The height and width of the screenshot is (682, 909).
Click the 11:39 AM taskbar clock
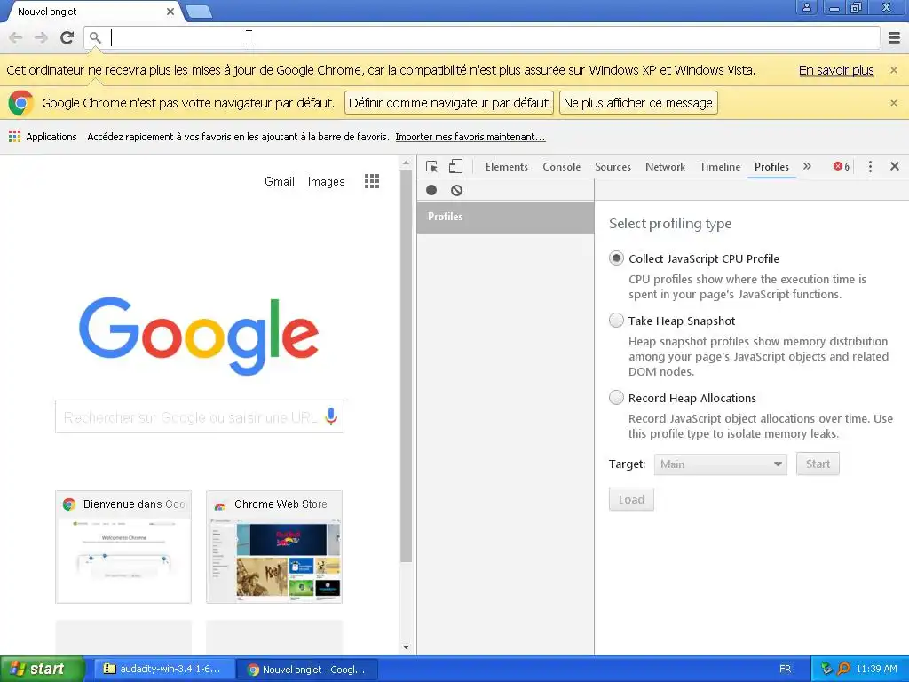[x=876, y=669]
